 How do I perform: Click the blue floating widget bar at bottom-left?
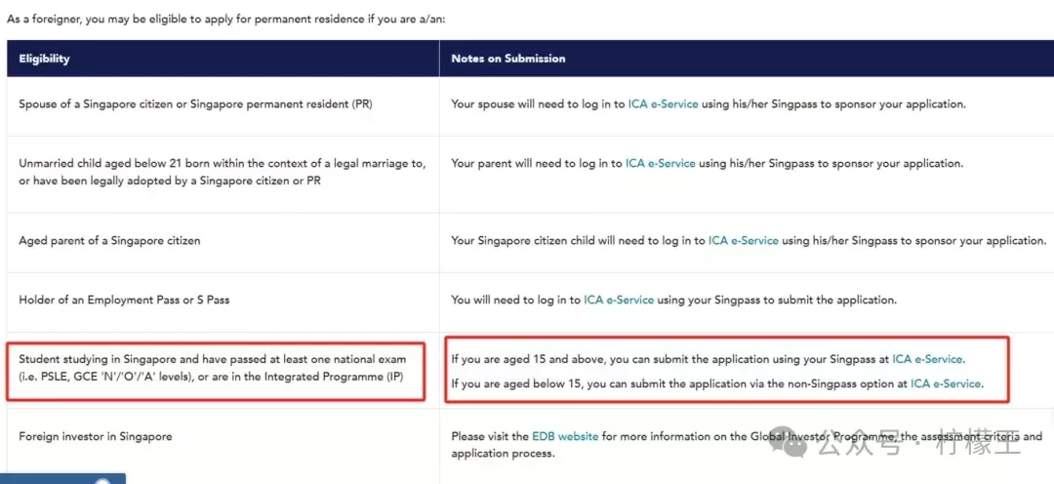coord(62,478)
